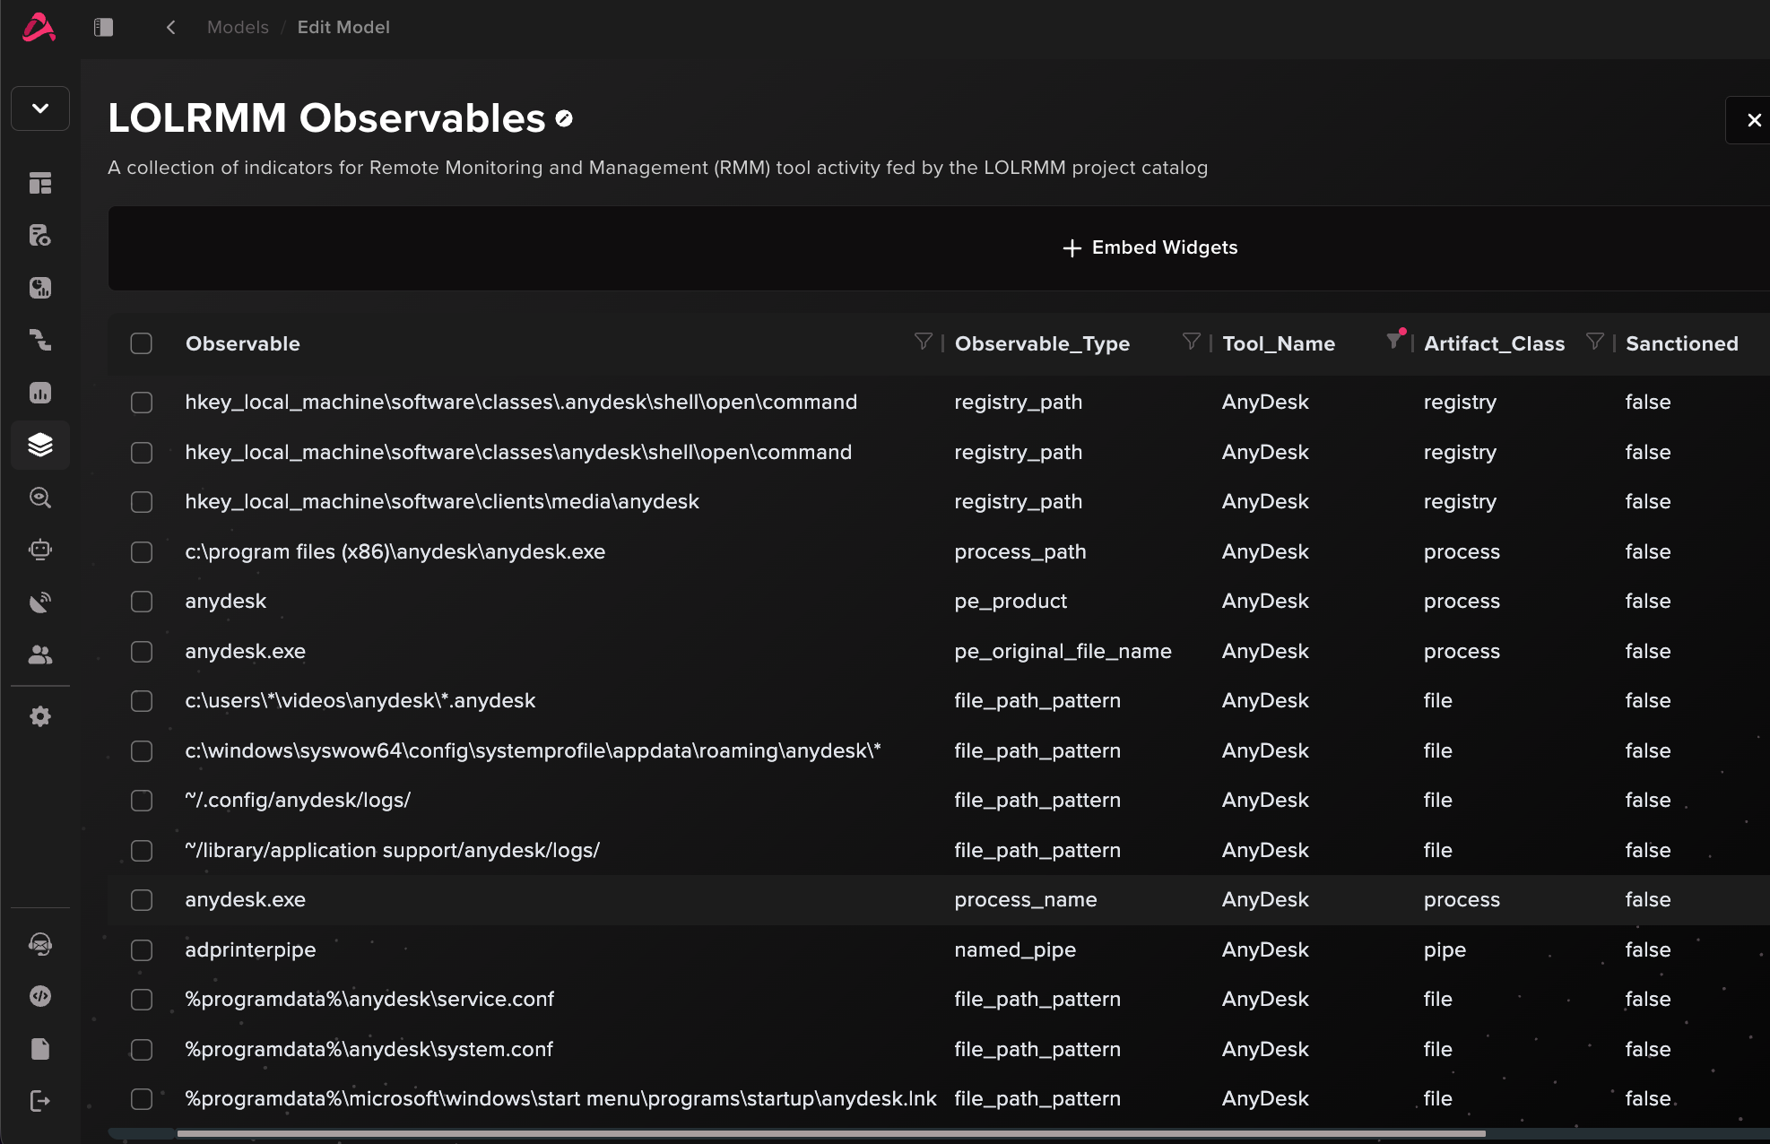Open the robot icon in sidebar

(40, 550)
